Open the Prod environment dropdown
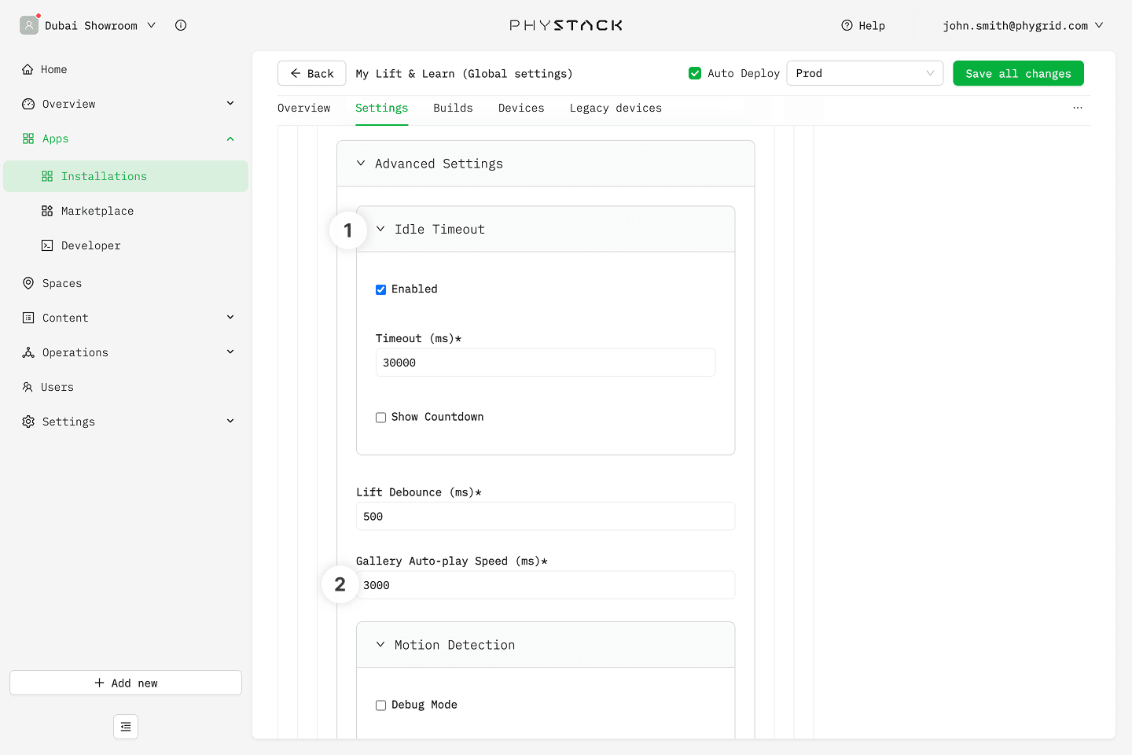The image size is (1132, 755). [x=865, y=73]
